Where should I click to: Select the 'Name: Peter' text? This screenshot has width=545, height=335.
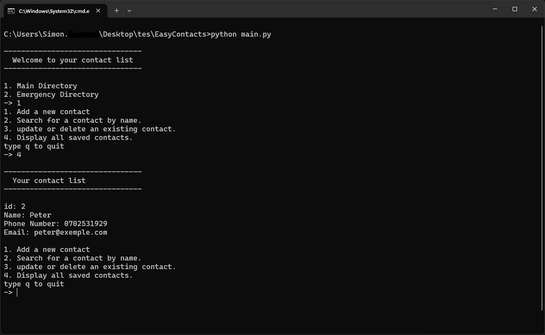pos(27,215)
